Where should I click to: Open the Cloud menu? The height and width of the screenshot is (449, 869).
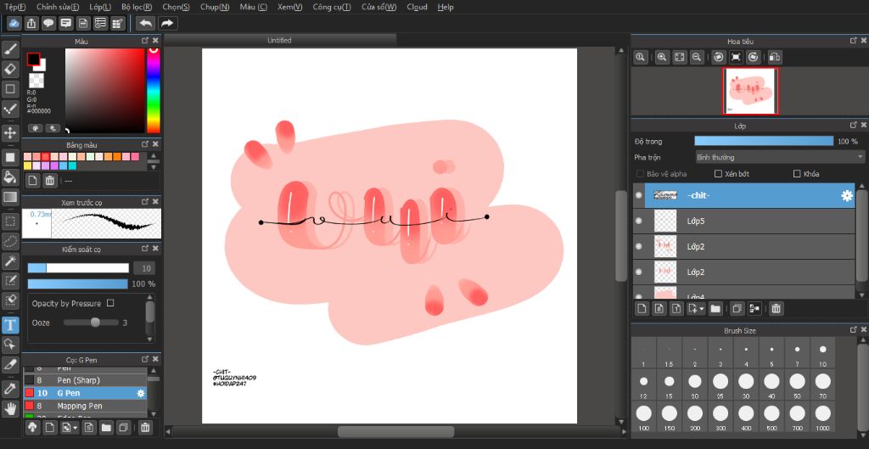click(417, 7)
